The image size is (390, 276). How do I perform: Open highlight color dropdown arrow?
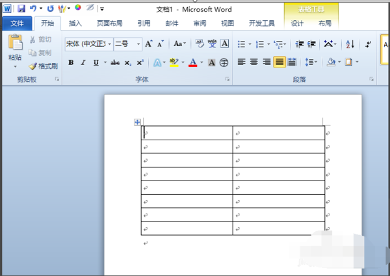pyautogui.click(x=183, y=62)
